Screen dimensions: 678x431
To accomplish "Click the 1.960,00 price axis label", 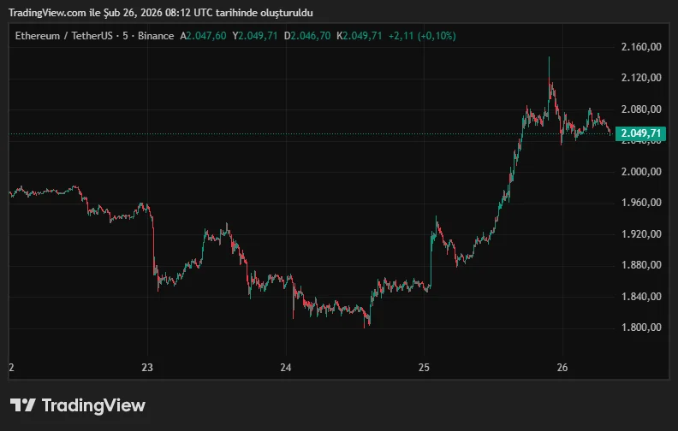I will tap(641, 203).
